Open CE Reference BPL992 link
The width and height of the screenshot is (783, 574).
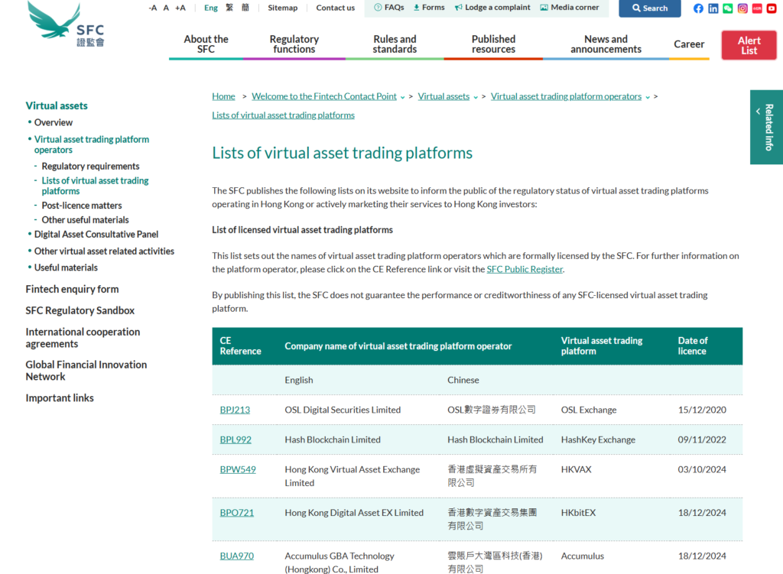(236, 439)
